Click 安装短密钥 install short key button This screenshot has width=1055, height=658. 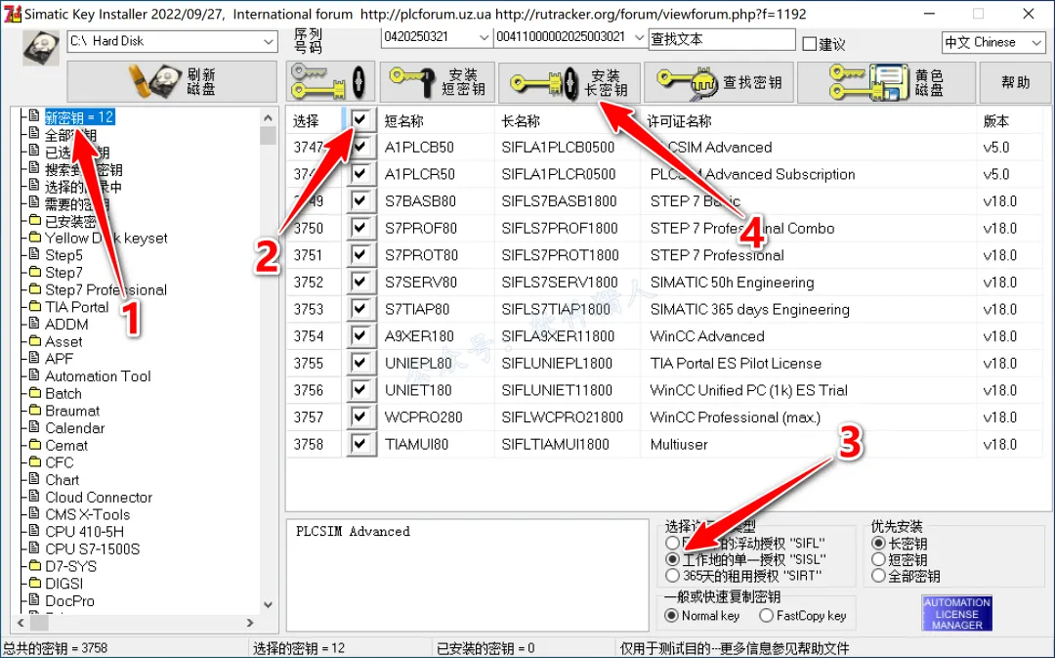[x=438, y=81]
